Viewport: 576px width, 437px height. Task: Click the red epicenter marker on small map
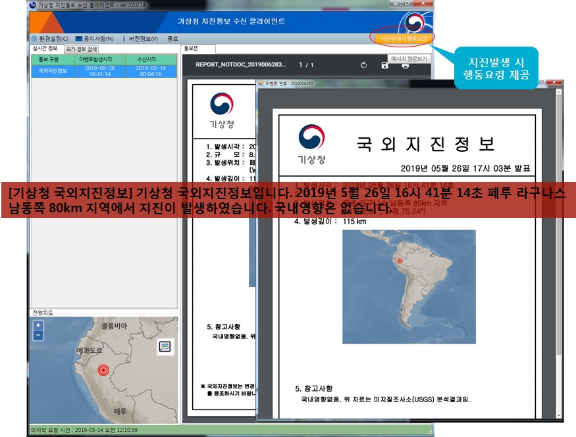pos(102,370)
